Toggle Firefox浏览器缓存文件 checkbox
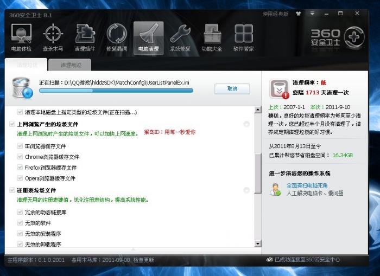The height and width of the screenshot is (276, 380). pos(20,168)
